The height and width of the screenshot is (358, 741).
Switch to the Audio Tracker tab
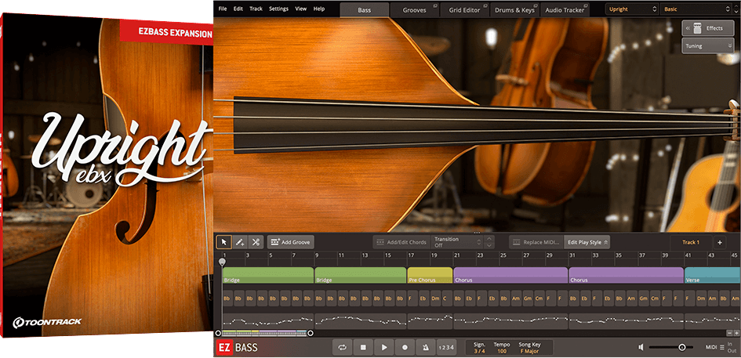coord(565,10)
